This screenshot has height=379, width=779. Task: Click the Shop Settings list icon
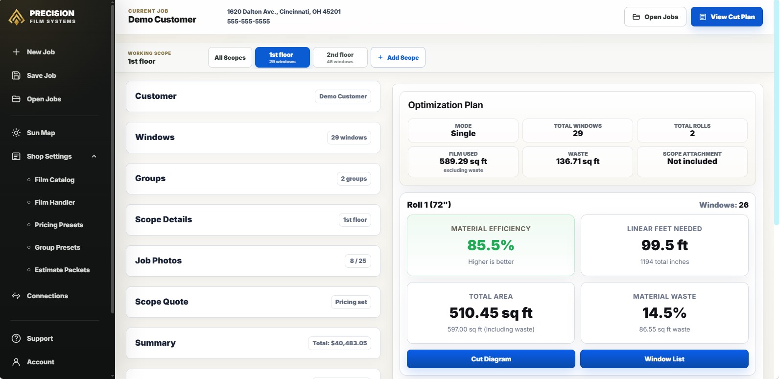coord(16,156)
